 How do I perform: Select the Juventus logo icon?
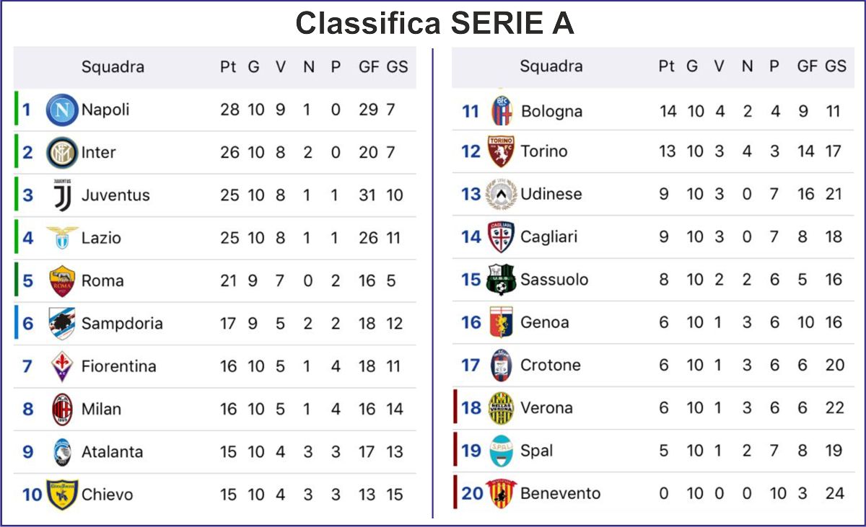[62, 195]
